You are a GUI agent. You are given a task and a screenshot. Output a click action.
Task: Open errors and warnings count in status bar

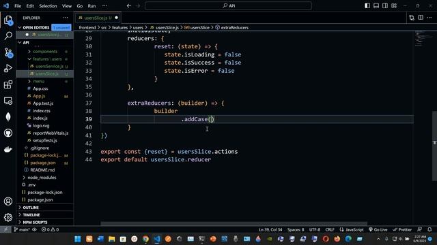[x=50, y=230]
